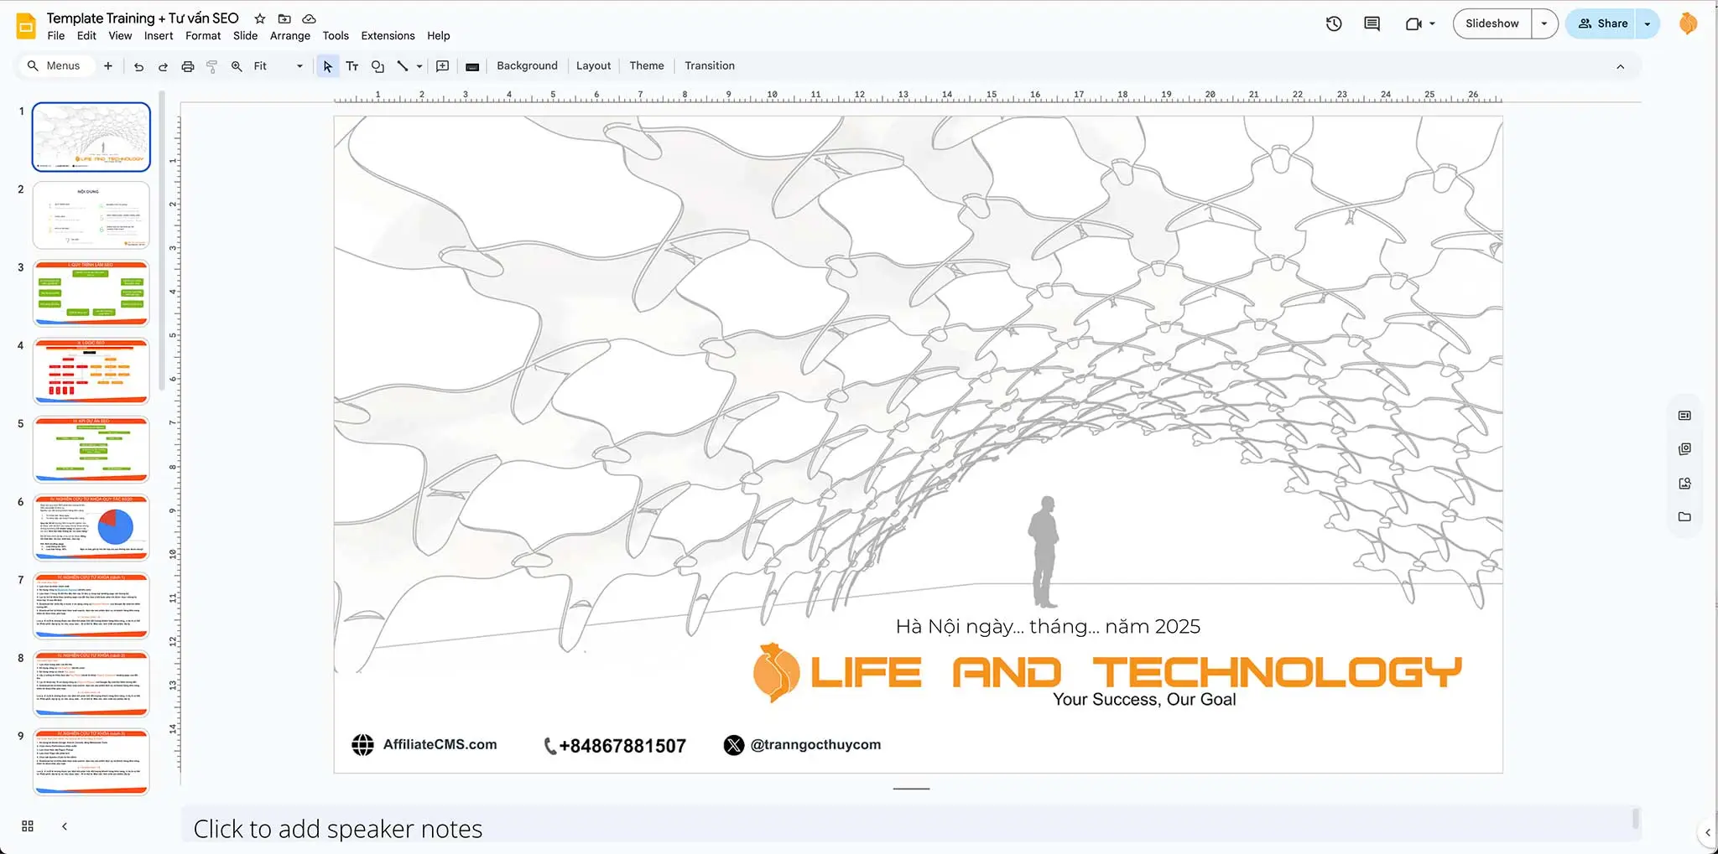This screenshot has width=1718, height=854.
Task: Open the Extensions menu
Action: 388,36
